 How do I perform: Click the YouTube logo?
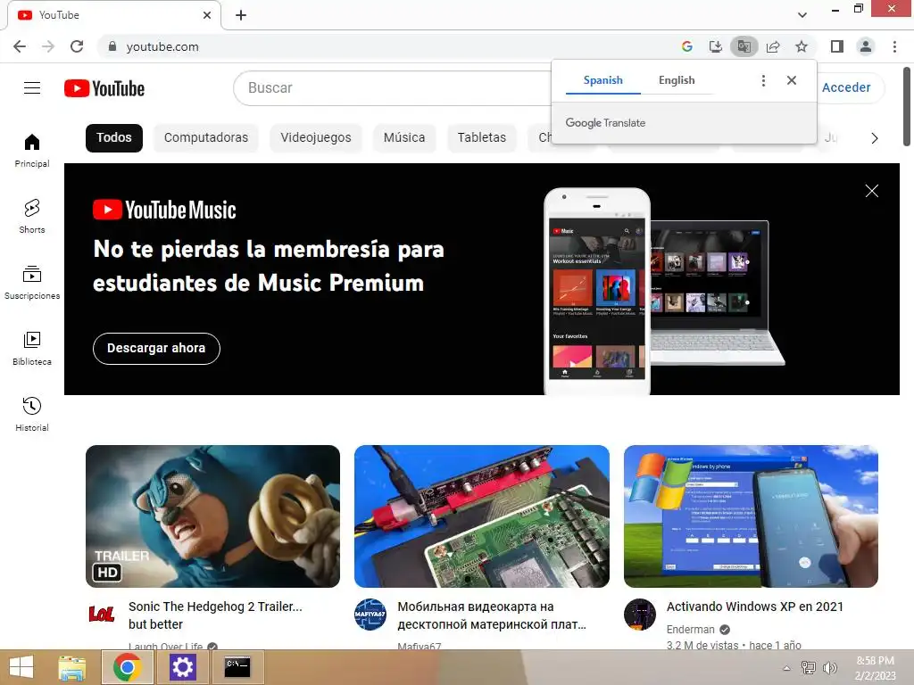point(104,88)
